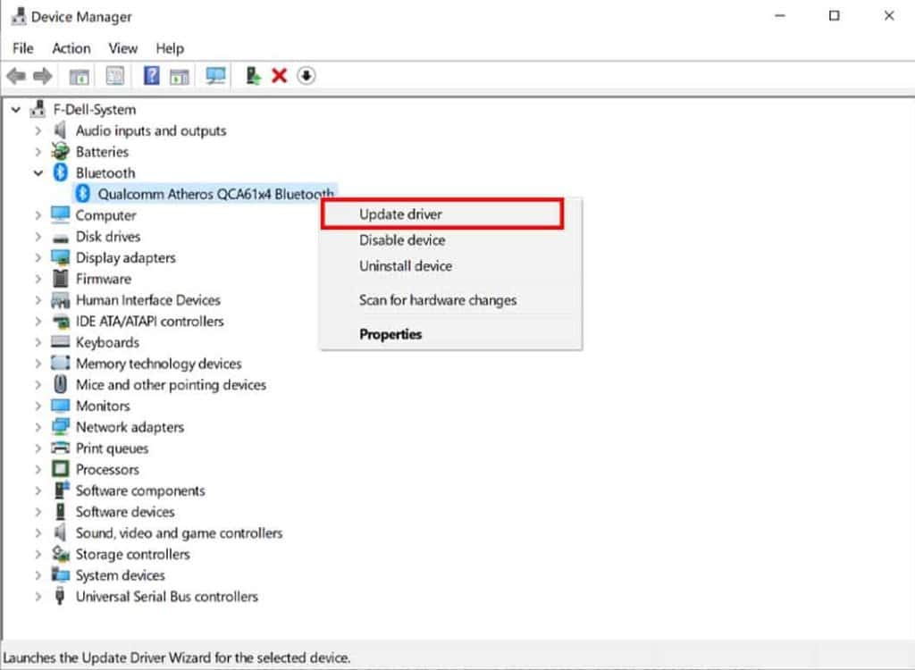Click the down-arrow Disable device toolbar icon
The width and height of the screenshot is (915, 670).
[306, 76]
